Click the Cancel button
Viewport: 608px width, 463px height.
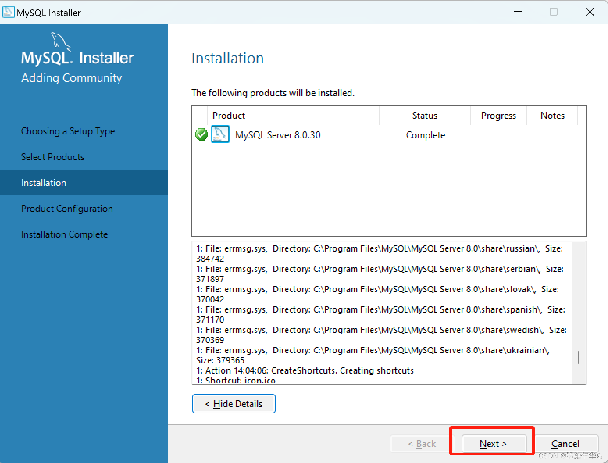pos(565,443)
